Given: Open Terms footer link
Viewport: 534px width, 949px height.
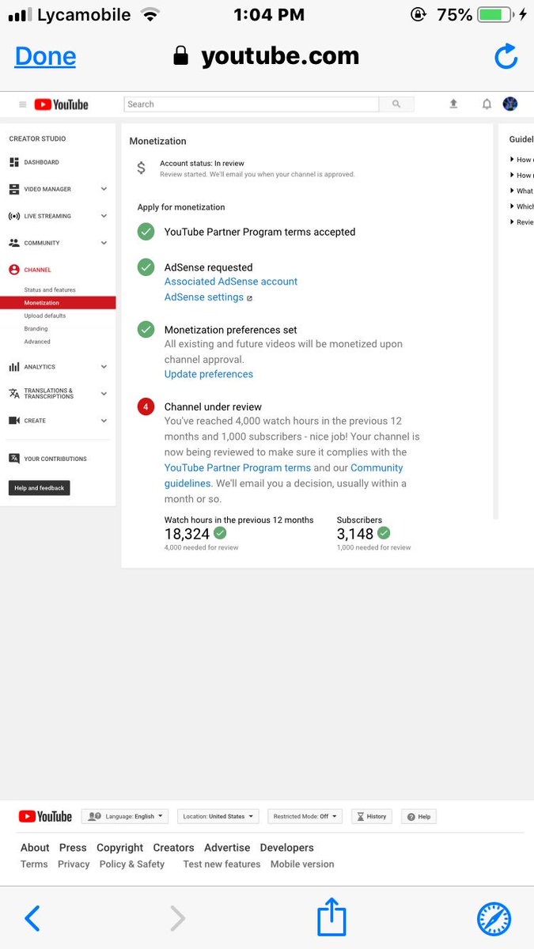Looking at the screenshot, I should click(34, 864).
